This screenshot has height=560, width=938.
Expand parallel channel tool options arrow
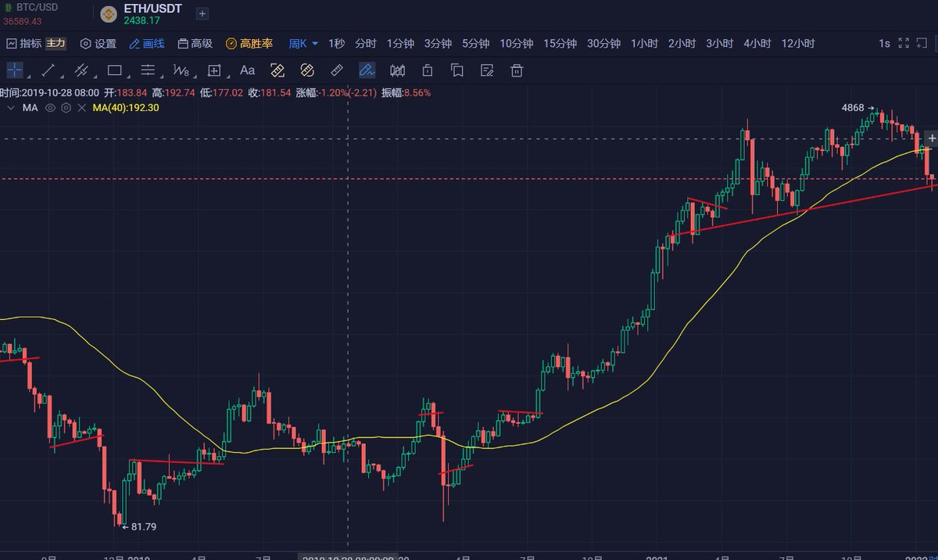[x=94, y=77]
